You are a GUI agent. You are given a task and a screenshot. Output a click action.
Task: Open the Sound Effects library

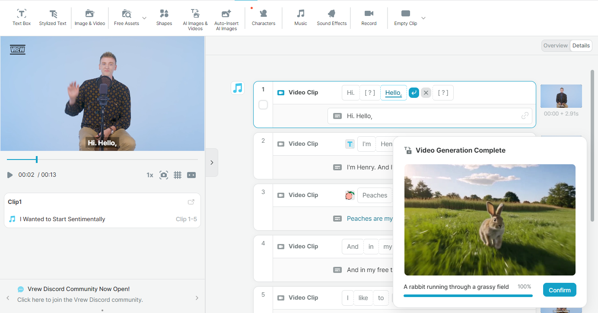tap(332, 18)
